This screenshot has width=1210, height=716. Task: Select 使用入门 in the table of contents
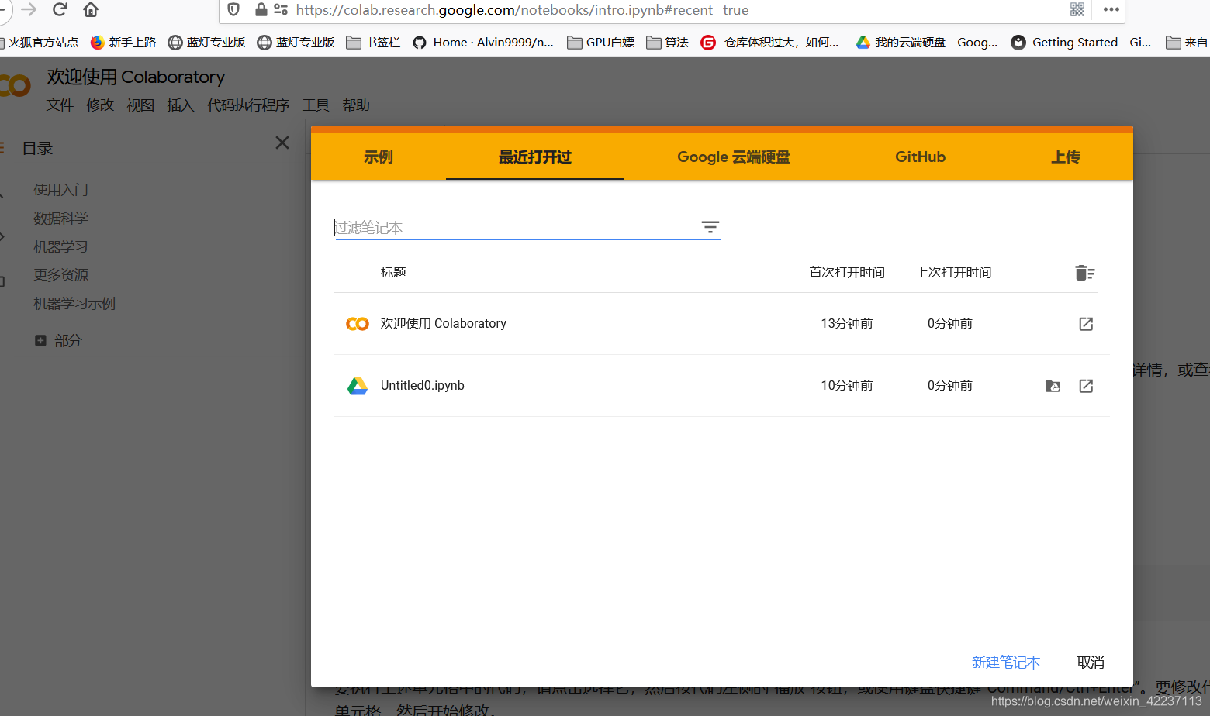(60, 190)
